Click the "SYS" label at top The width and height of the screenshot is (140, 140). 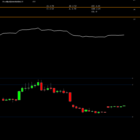(34, 2)
